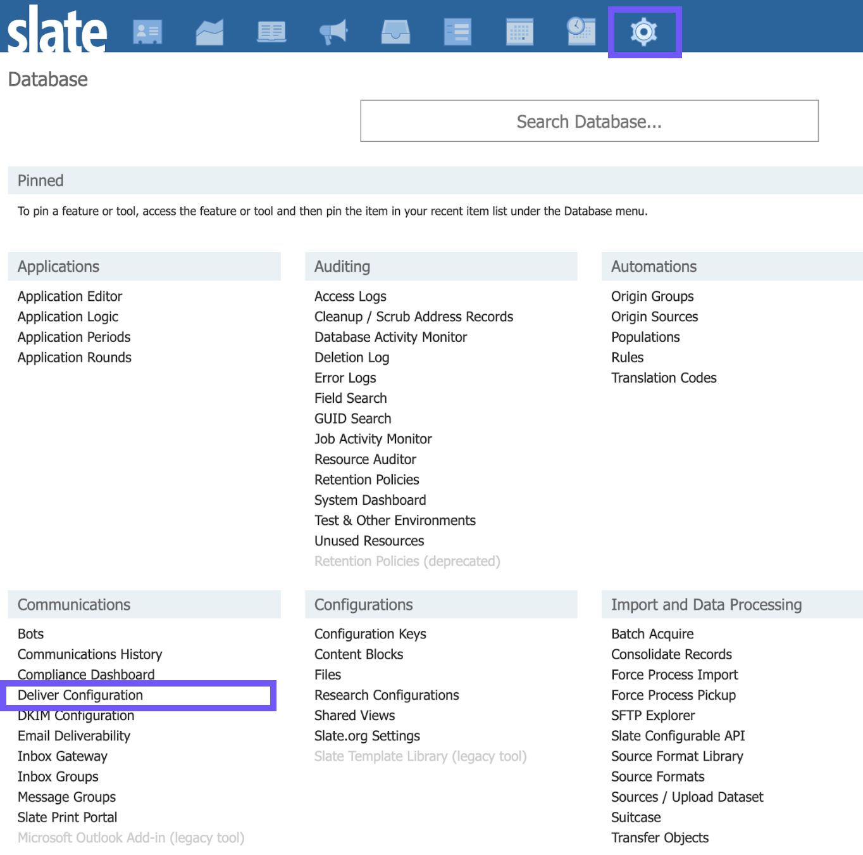The width and height of the screenshot is (863, 855).
Task: Open Application Editor
Action: click(70, 296)
